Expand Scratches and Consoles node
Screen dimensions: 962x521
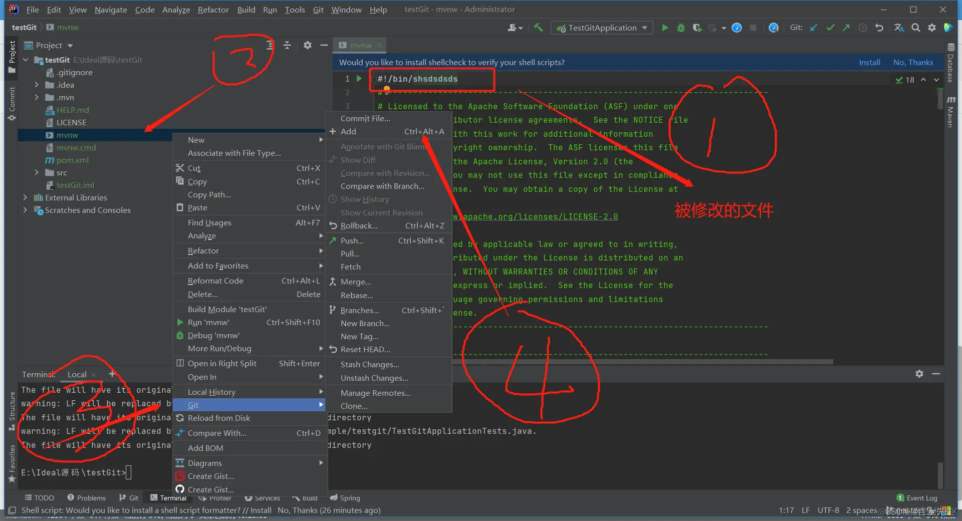(x=25, y=210)
